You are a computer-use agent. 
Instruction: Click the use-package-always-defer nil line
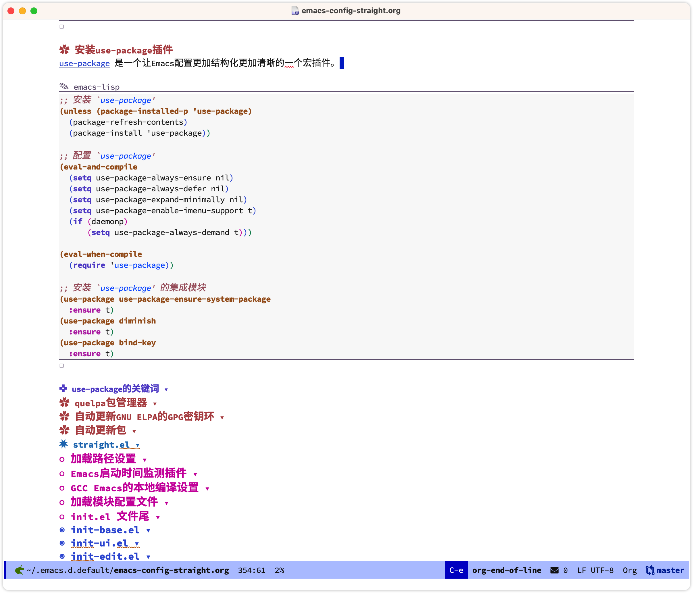(149, 189)
